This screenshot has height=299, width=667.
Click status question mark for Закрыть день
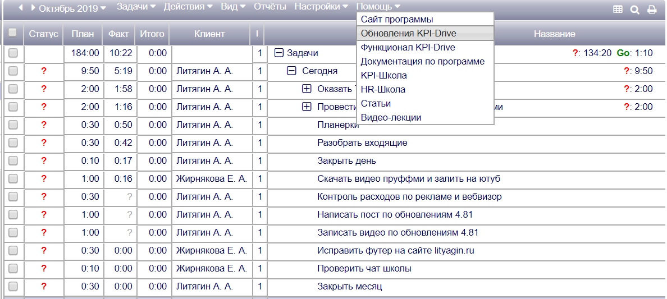coord(43,161)
